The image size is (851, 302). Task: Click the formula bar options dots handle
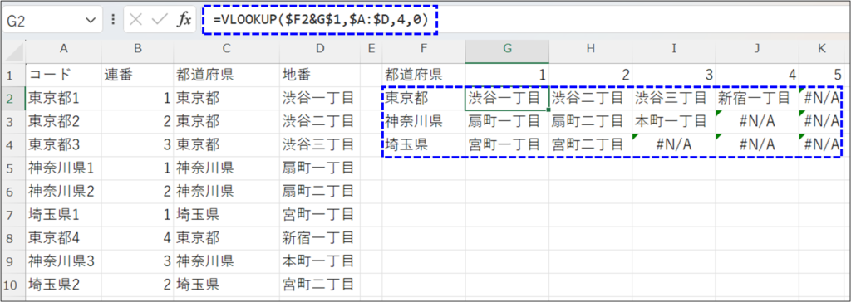(x=113, y=20)
